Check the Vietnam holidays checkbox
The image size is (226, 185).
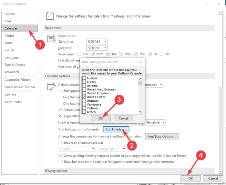(x=84, y=108)
